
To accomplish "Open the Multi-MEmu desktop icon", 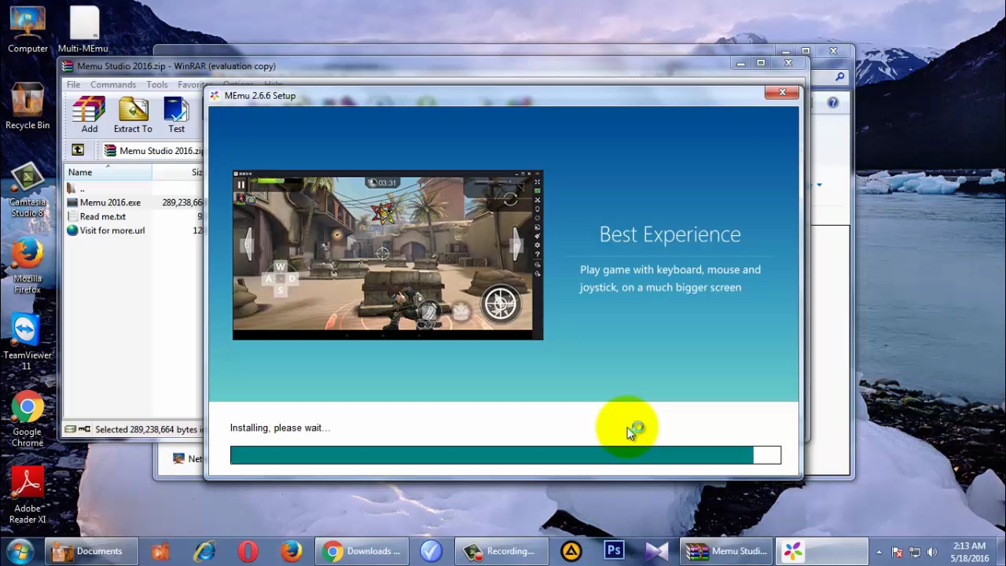I will [x=83, y=30].
